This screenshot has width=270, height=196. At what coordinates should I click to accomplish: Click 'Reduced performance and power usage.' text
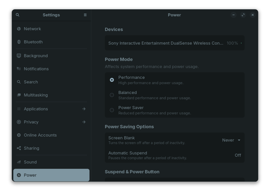tap(155, 113)
